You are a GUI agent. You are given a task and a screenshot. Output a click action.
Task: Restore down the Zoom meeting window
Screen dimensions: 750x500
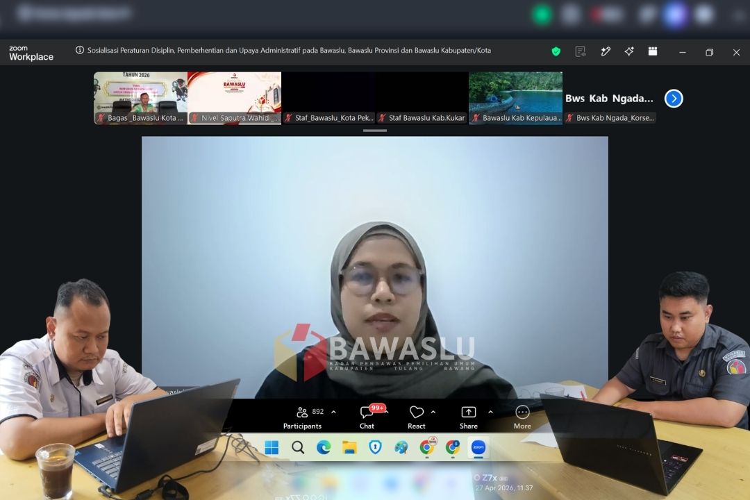pyautogui.click(x=709, y=52)
